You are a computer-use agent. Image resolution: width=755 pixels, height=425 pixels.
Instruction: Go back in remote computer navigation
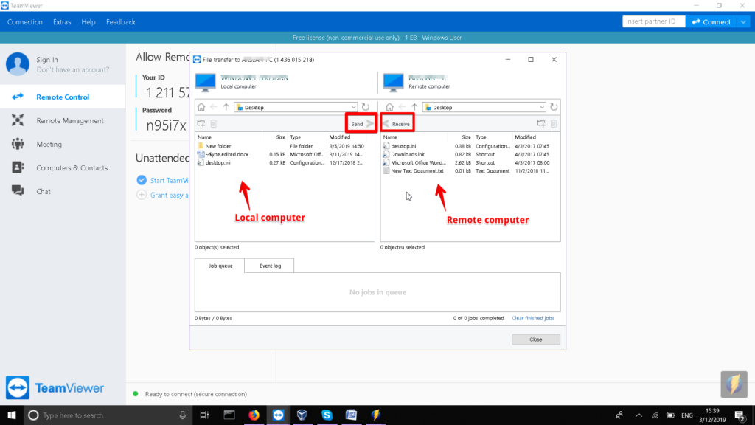pyautogui.click(x=402, y=107)
